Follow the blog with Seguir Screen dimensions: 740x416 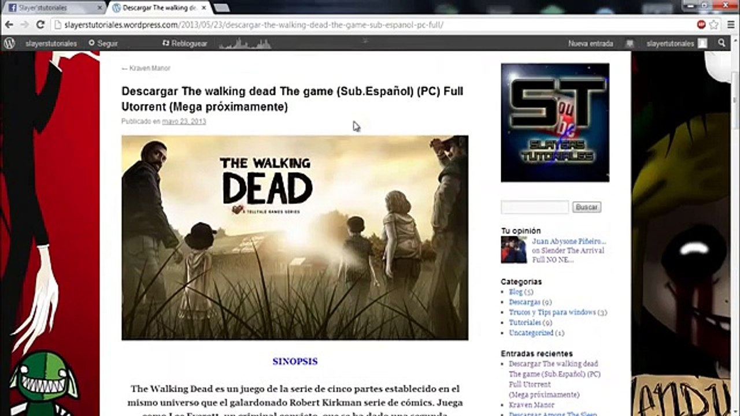103,43
